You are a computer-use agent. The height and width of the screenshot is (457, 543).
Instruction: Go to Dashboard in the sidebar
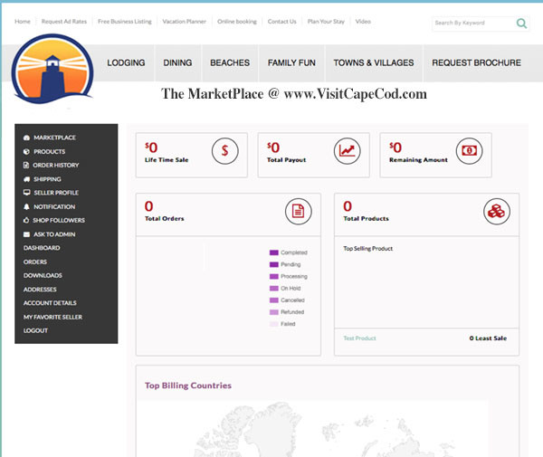tap(42, 248)
